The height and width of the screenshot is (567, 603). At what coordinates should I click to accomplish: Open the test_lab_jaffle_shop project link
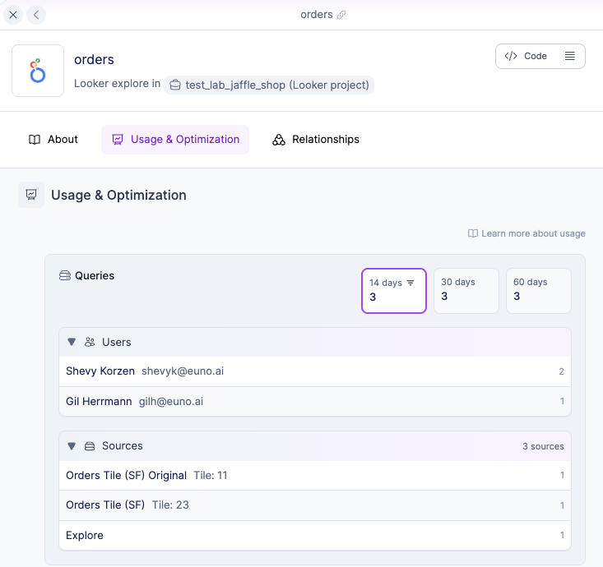point(269,85)
